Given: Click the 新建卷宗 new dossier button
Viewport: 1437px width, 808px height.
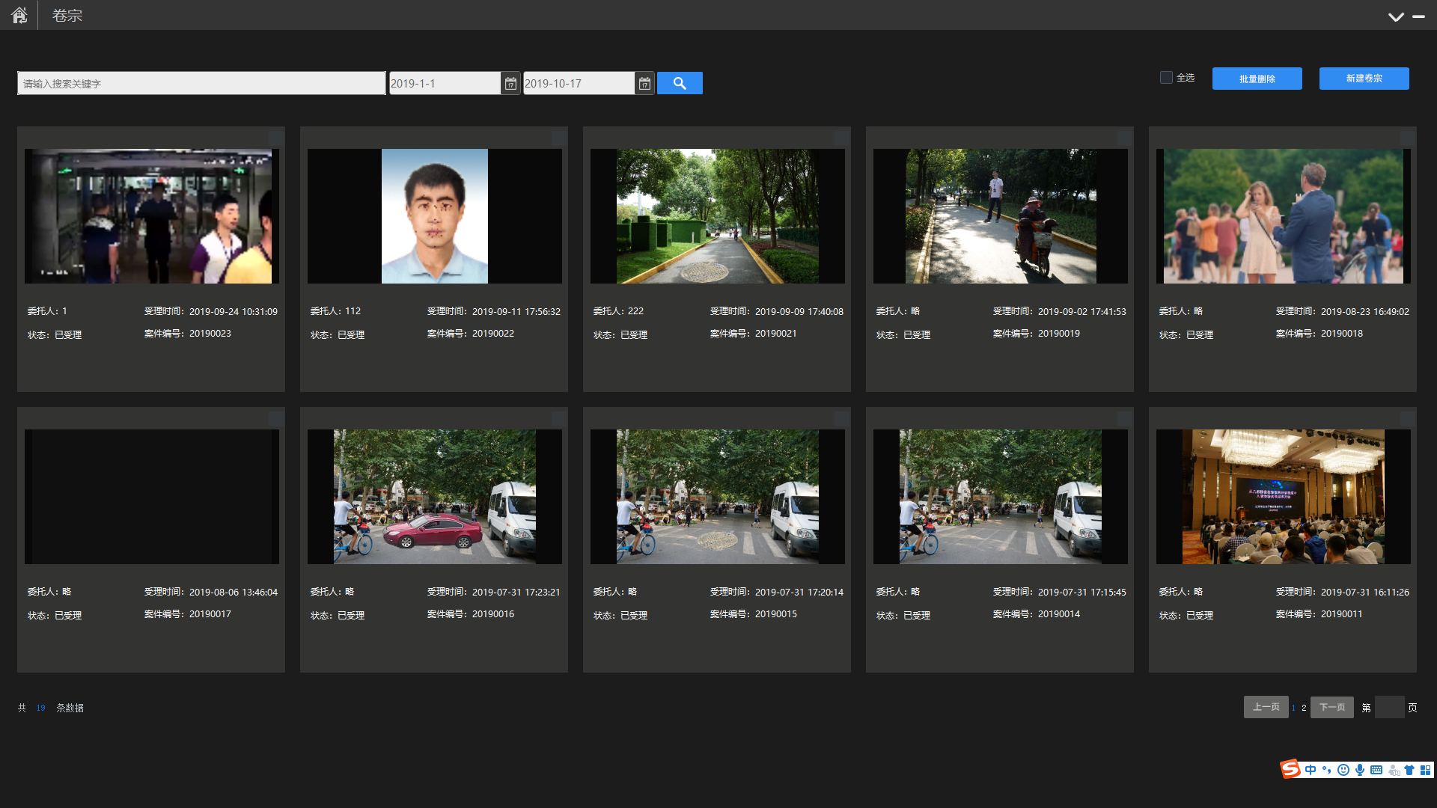Looking at the screenshot, I should pyautogui.click(x=1364, y=79).
